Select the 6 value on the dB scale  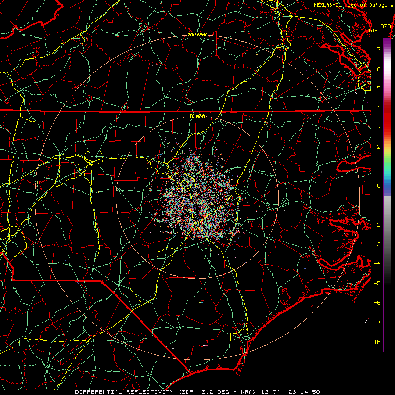coord(379,69)
